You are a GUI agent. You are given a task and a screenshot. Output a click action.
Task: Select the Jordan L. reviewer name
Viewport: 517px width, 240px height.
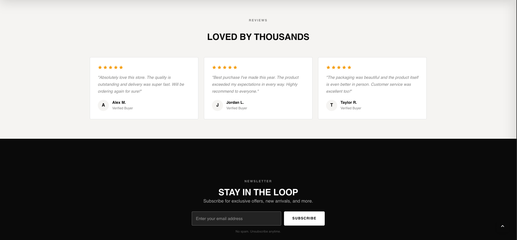coord(235,102)
